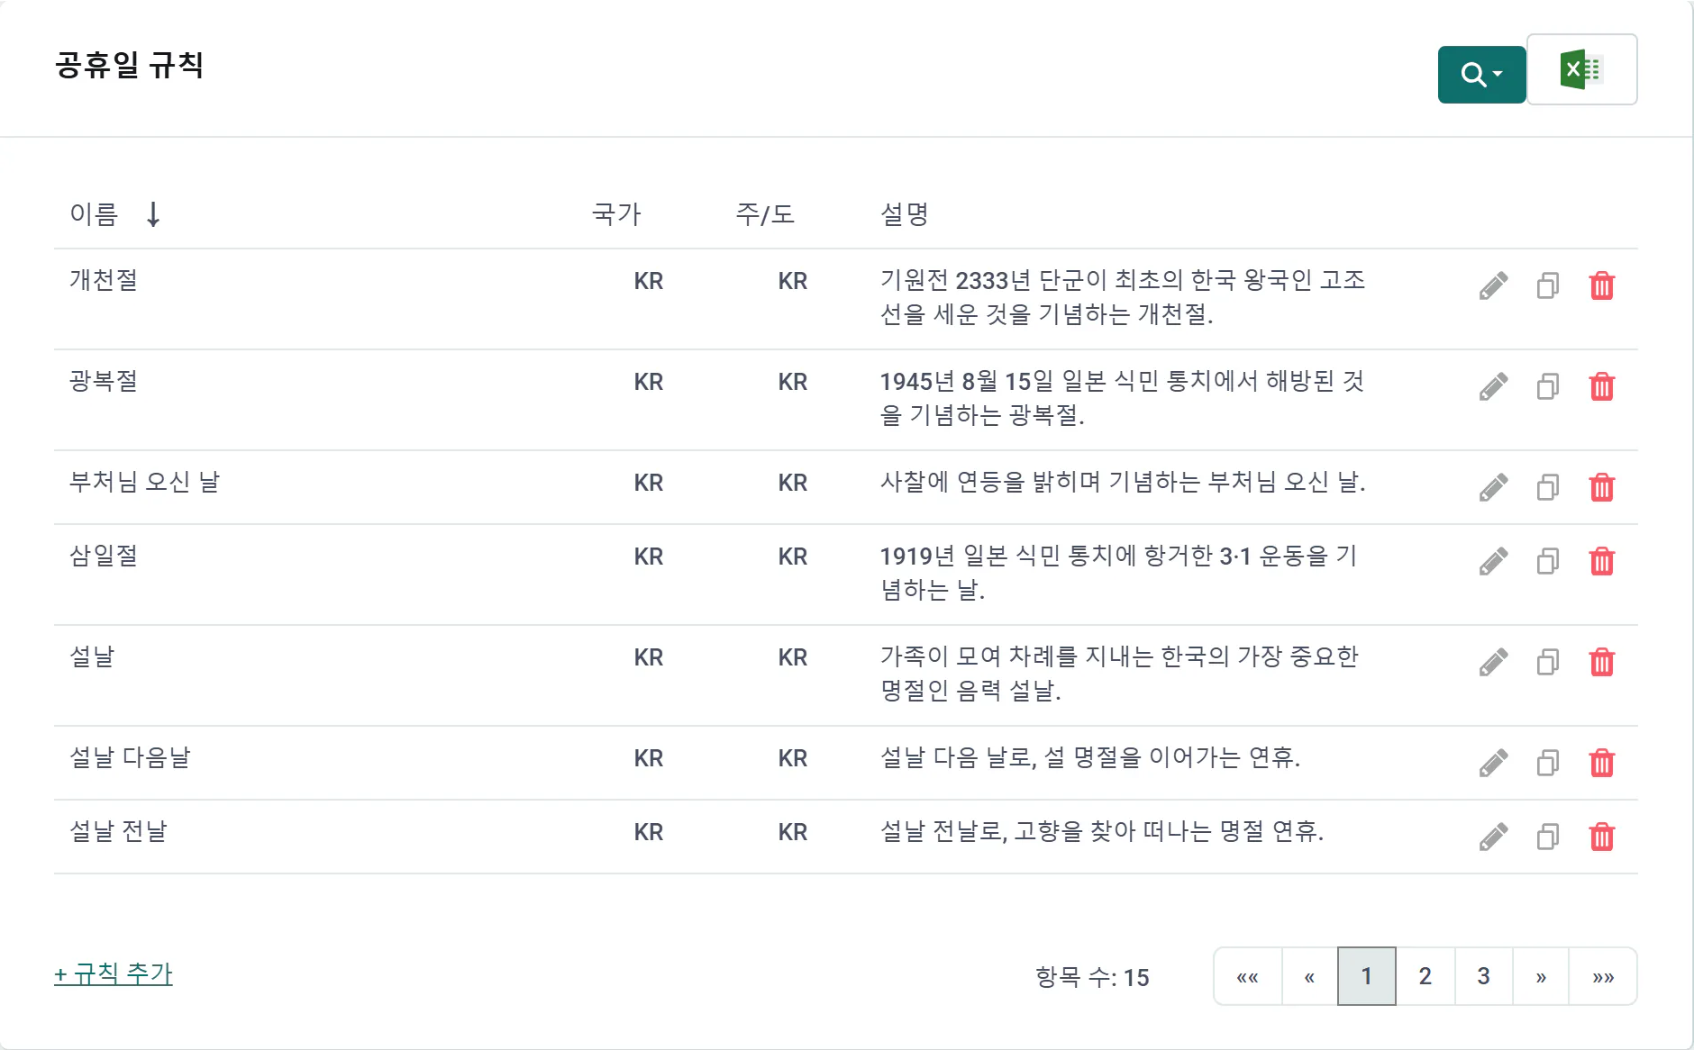Duplicate the 삼일절 rule
1694x1050 pixels.
(x=1548, y=561)
